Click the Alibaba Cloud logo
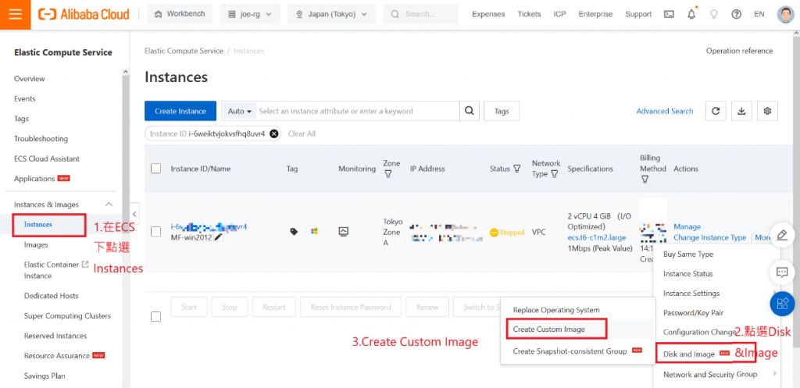 (x=84, y=14)
